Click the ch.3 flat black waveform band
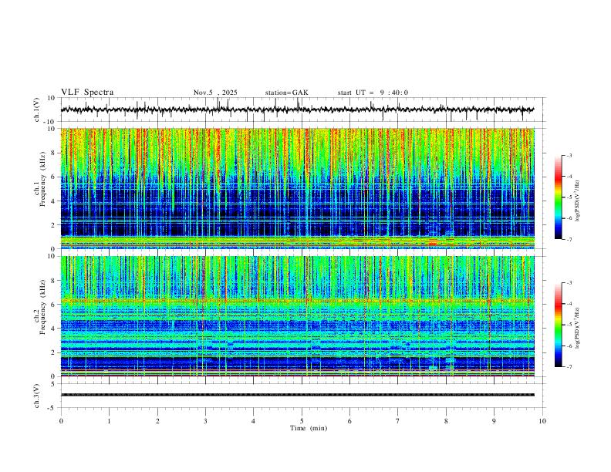The height and width of the screenshot is (472, 611). tap(297, 395)
